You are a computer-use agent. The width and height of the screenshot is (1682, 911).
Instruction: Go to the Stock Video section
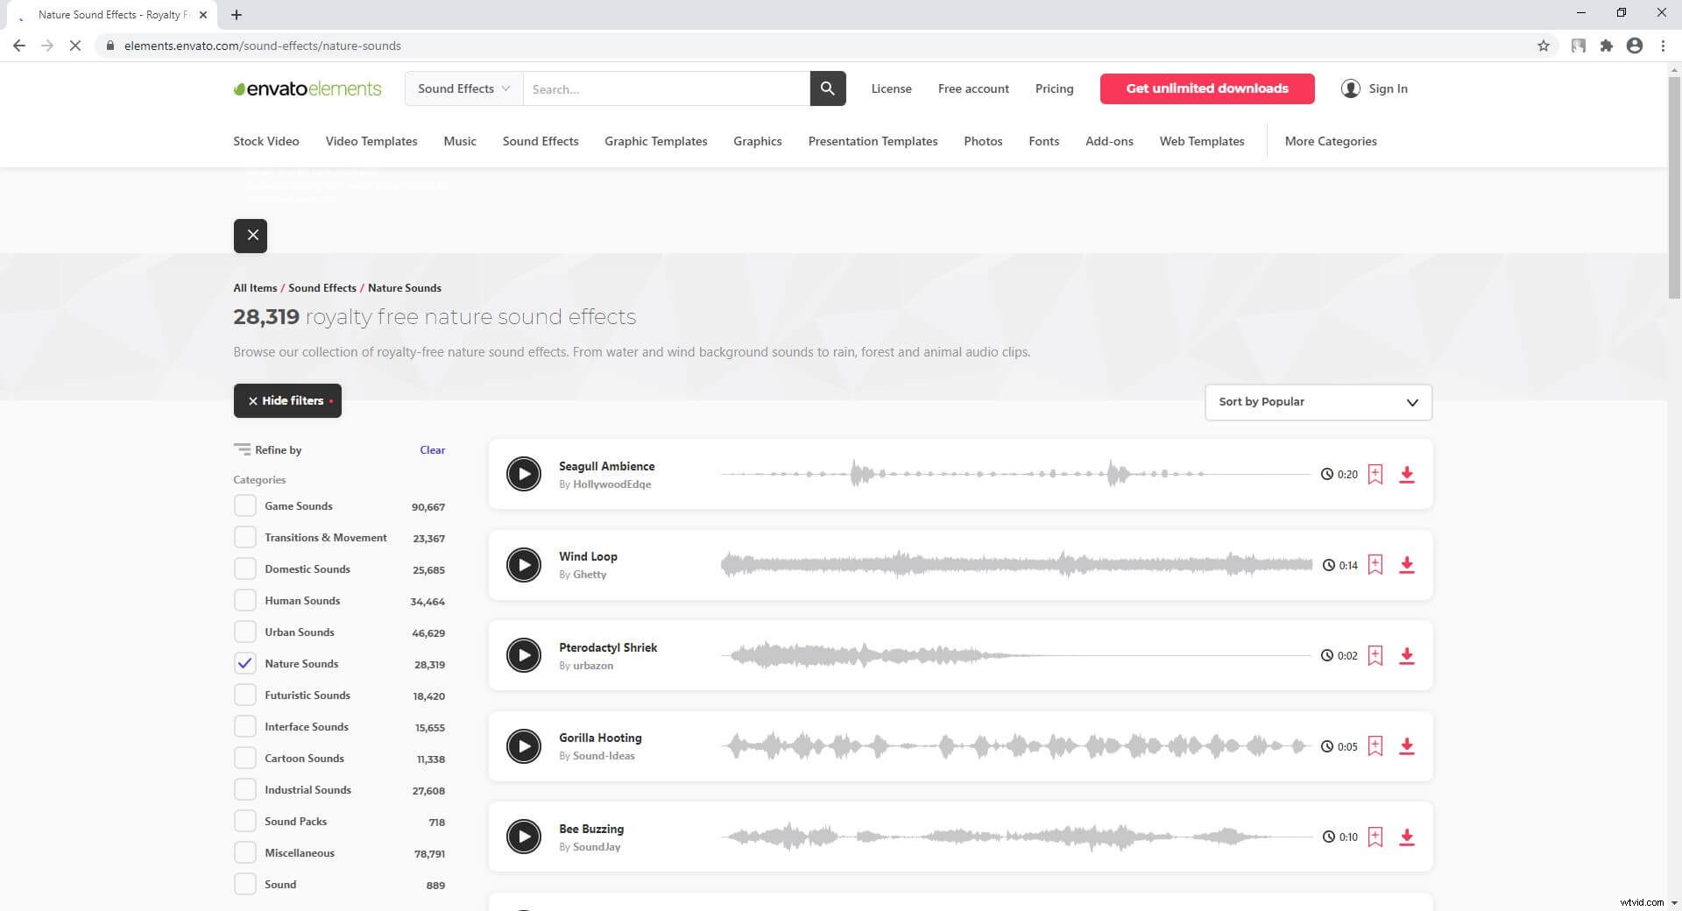coord(265,141)
